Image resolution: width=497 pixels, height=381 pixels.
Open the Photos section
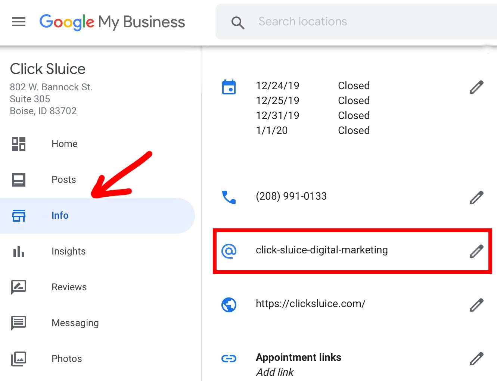click(x=67, y=359)
